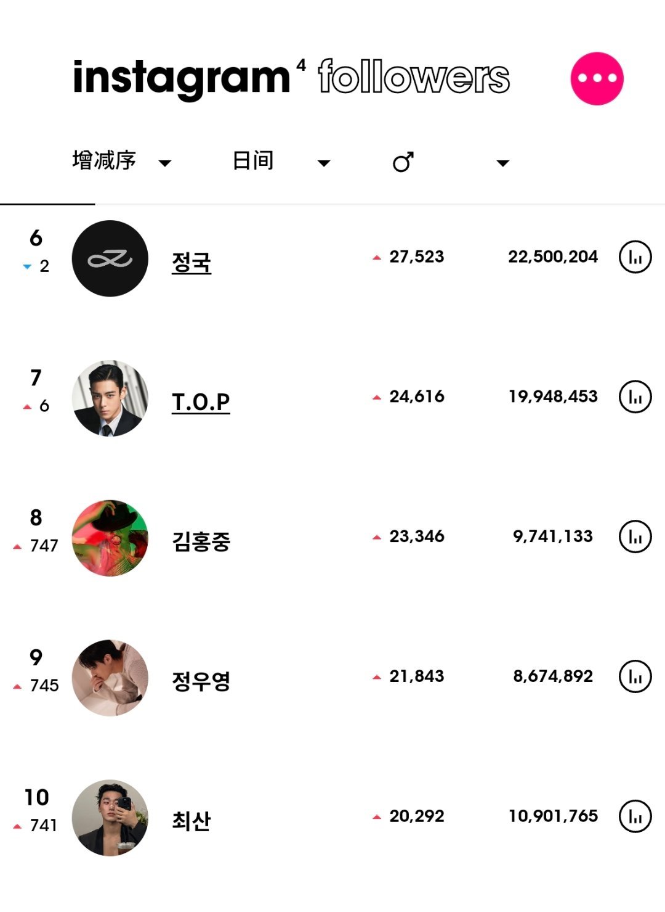Select the 김홍중 name
The width and height of the screenshot is (665, 912).
[x=201, y=541]
